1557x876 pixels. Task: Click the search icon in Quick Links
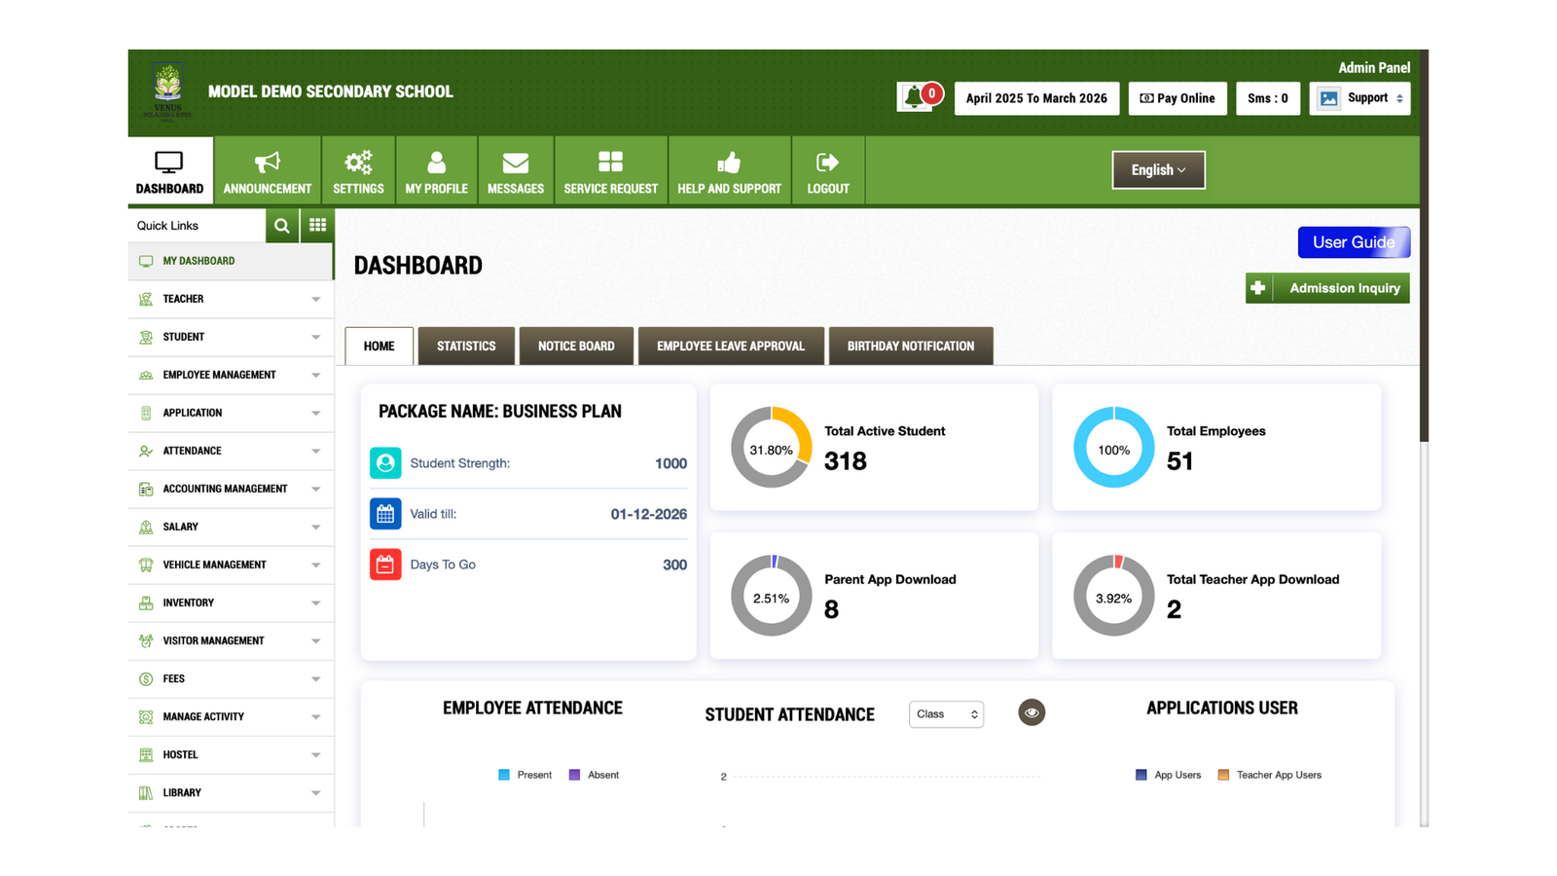point(281,225)
